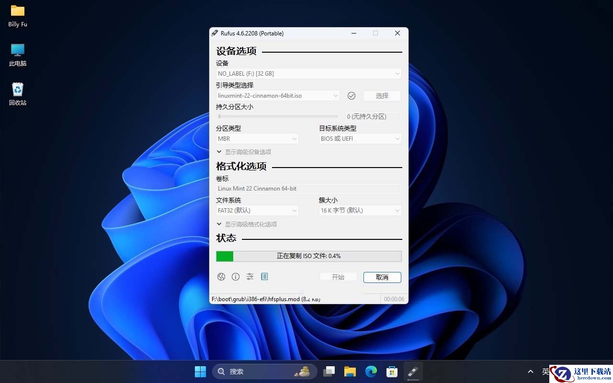Select the 回收站 recycle bin icon
613x383 pixels.
click(x=18, y=94)
